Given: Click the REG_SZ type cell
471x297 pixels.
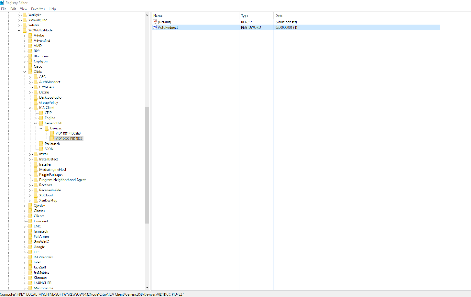Looking at the screenshot, I should 247,22.
